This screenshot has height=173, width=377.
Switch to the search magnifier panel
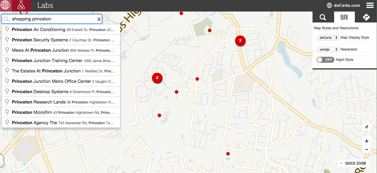[x=323, y=17]
